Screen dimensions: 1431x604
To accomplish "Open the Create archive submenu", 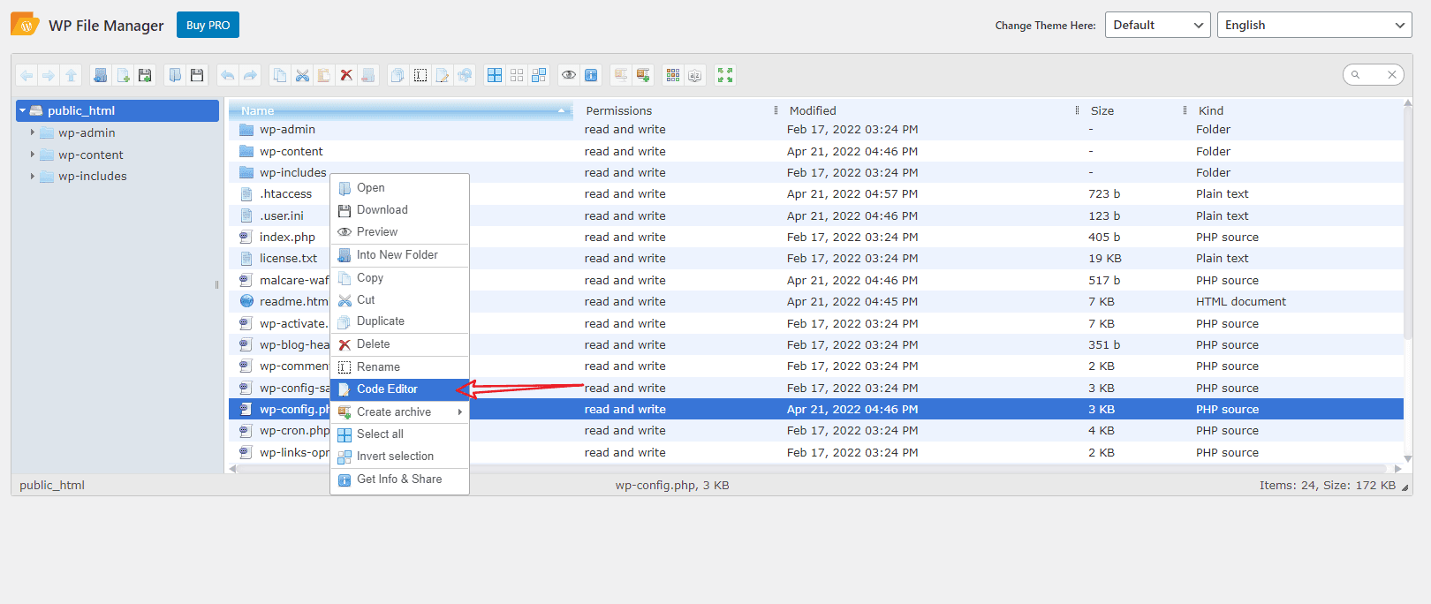I will pyautogui.click(x=394, y=412).
